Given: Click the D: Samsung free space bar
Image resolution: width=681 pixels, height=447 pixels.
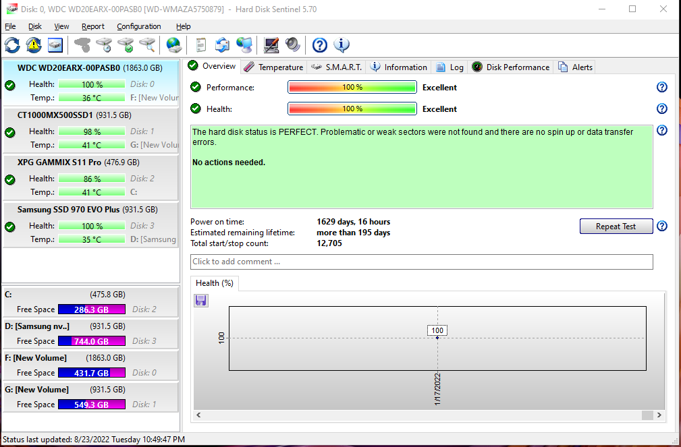Looking at the screenshot, I should click(92, 341).
